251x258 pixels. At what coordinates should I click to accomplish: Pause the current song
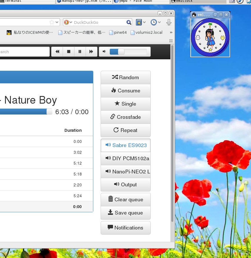[x=80, y=52]
